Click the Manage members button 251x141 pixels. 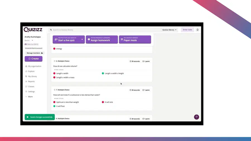pyautogui.click(x=35, y=53)
